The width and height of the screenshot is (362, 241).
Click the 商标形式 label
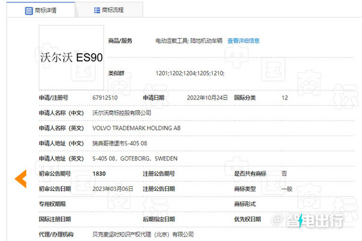click(x=245, y=204)
